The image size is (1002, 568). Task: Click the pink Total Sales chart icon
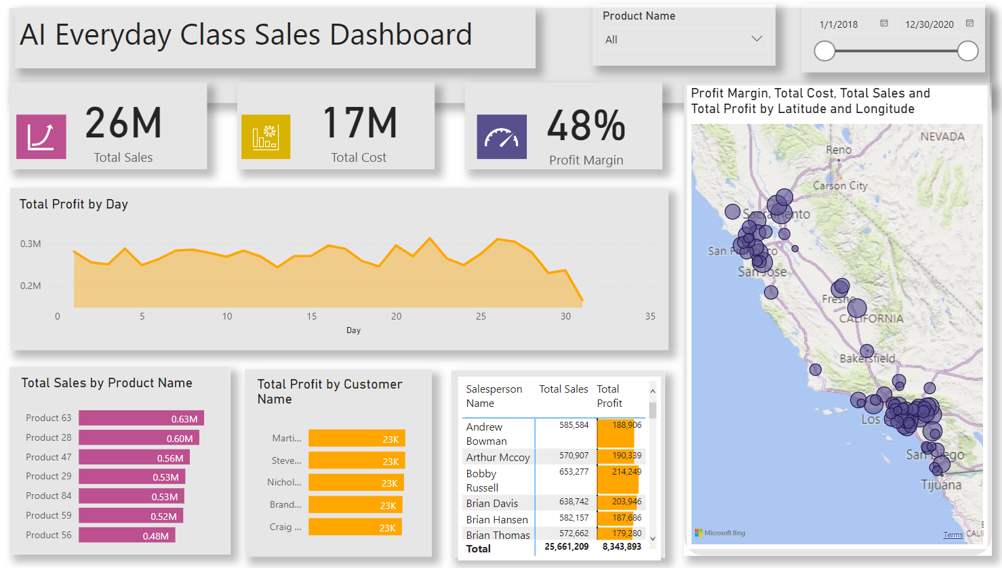tap(41, 137)
